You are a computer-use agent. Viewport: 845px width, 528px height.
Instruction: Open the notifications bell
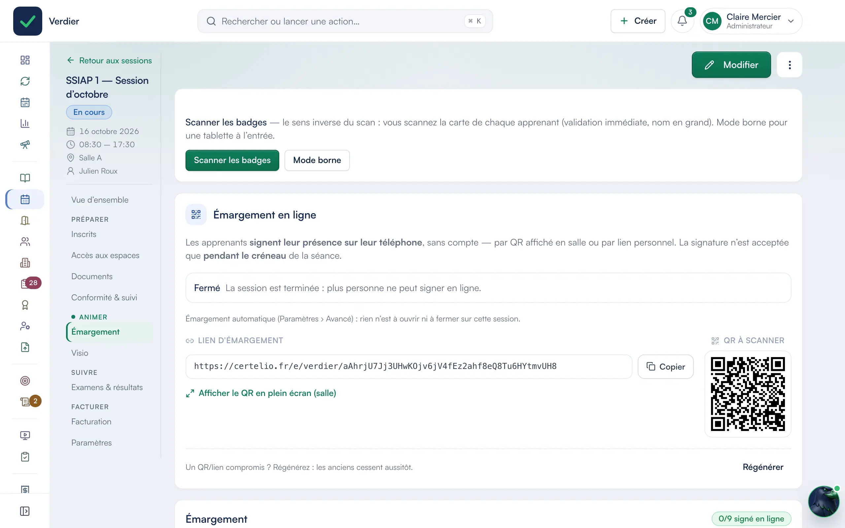click(x=682, y=21)
